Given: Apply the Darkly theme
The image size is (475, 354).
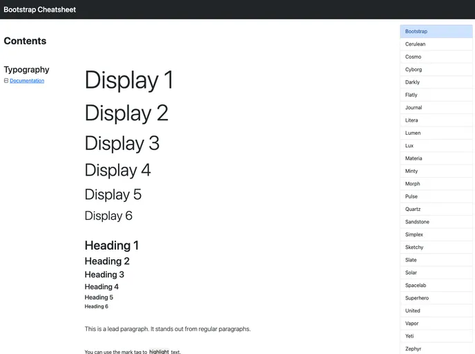Looking at the screenshot, I should pos(426,82).
